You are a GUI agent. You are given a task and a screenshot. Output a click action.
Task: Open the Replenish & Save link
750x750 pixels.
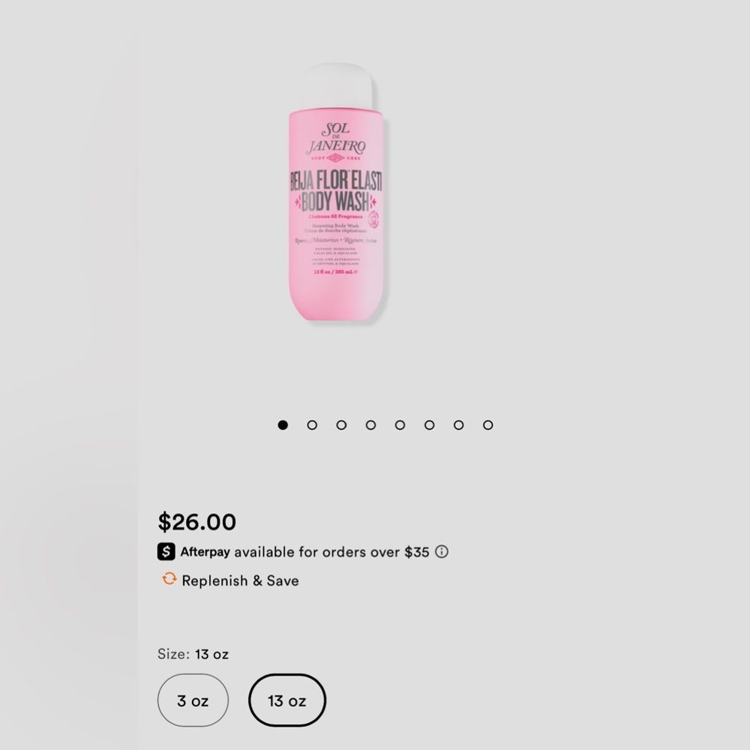click(240, 580)
